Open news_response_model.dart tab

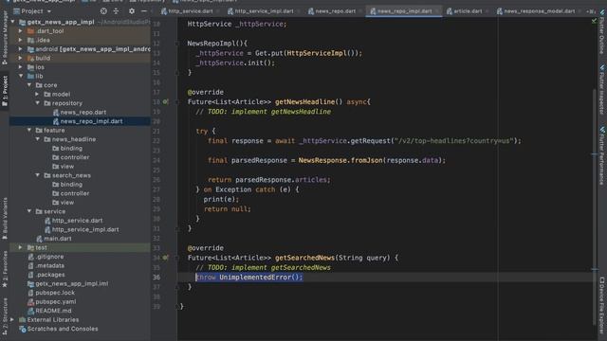coord(536,11)
